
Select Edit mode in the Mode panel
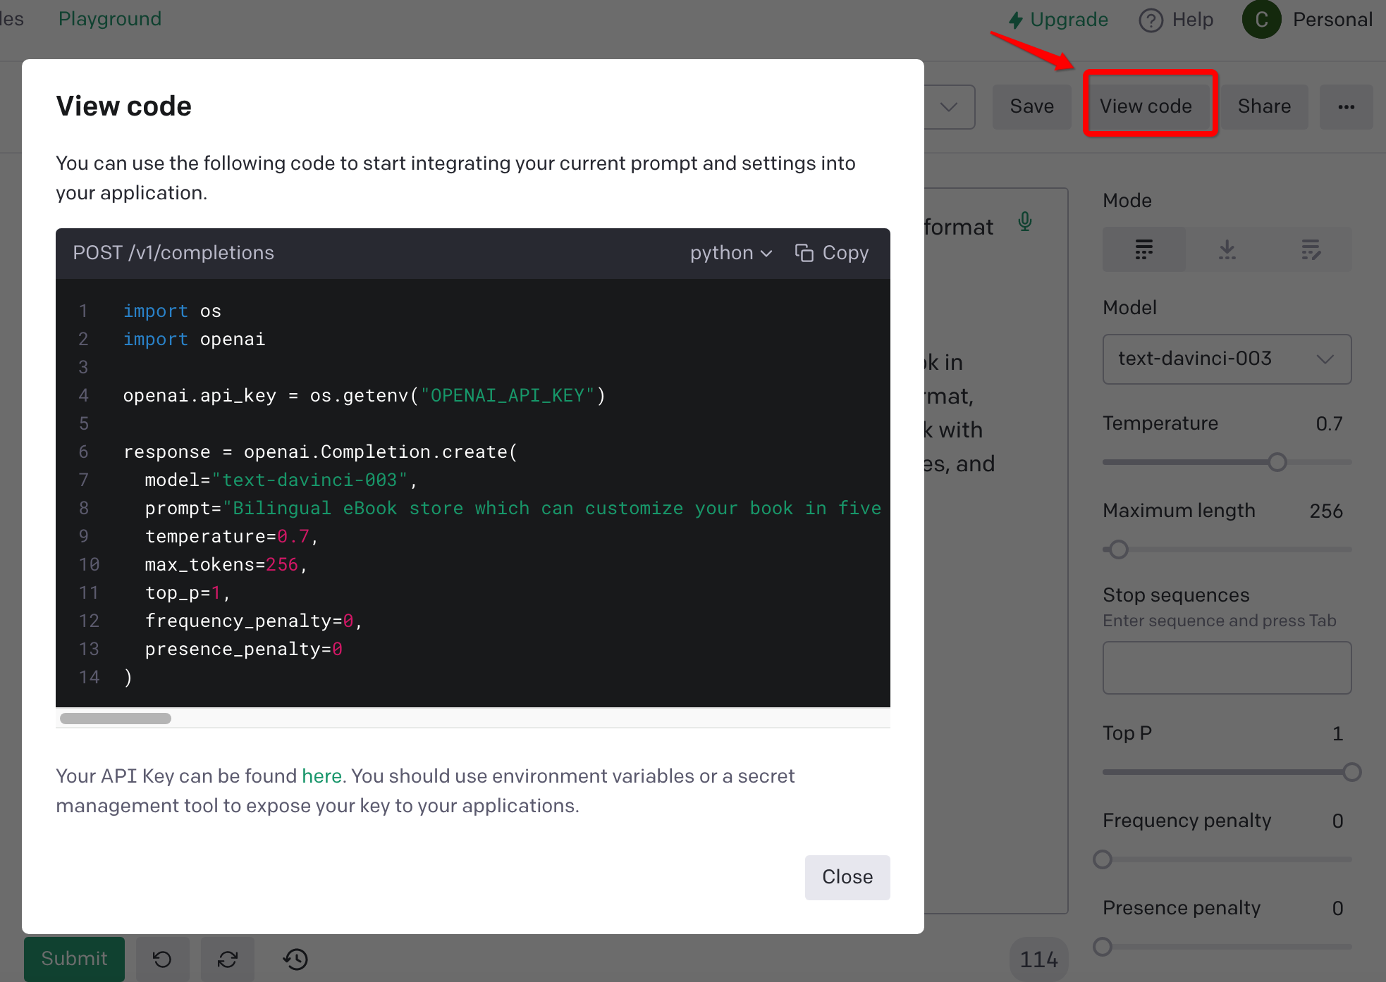pyautogui.click(x=1311, y=249)
